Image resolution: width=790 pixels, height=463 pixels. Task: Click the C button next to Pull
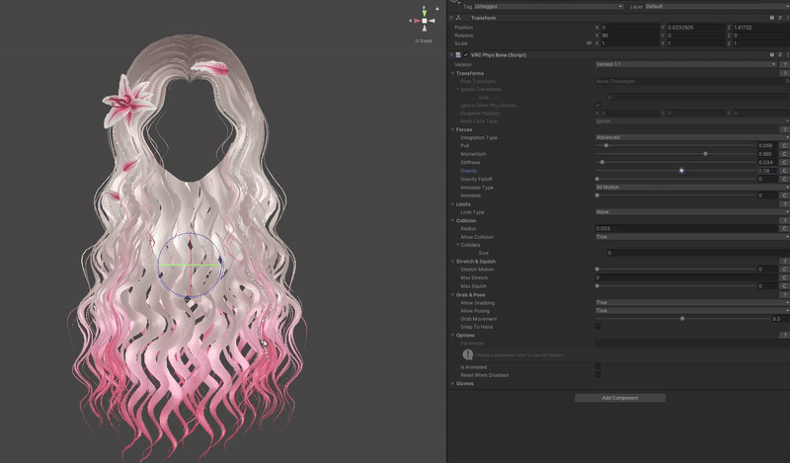click(x=784, y=146)
